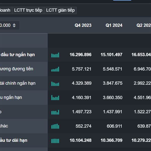Open sparkline icon beside 1.497.723 value
The width and height of the screenshot is (151, 151).
tap(55, 112)
